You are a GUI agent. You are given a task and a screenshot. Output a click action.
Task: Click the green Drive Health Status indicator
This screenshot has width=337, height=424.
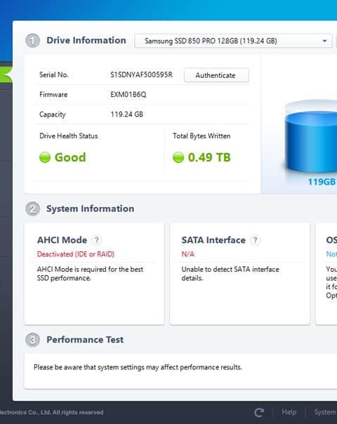(45, 157)
